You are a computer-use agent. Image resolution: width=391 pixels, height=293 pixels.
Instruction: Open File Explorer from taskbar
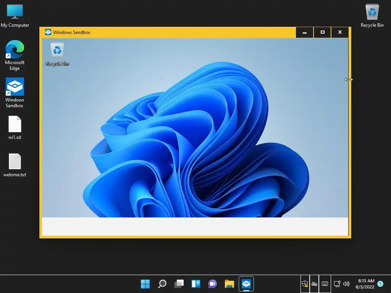click(x=229, y=284)
